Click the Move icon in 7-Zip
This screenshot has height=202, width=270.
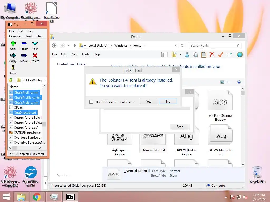[24, 55]
